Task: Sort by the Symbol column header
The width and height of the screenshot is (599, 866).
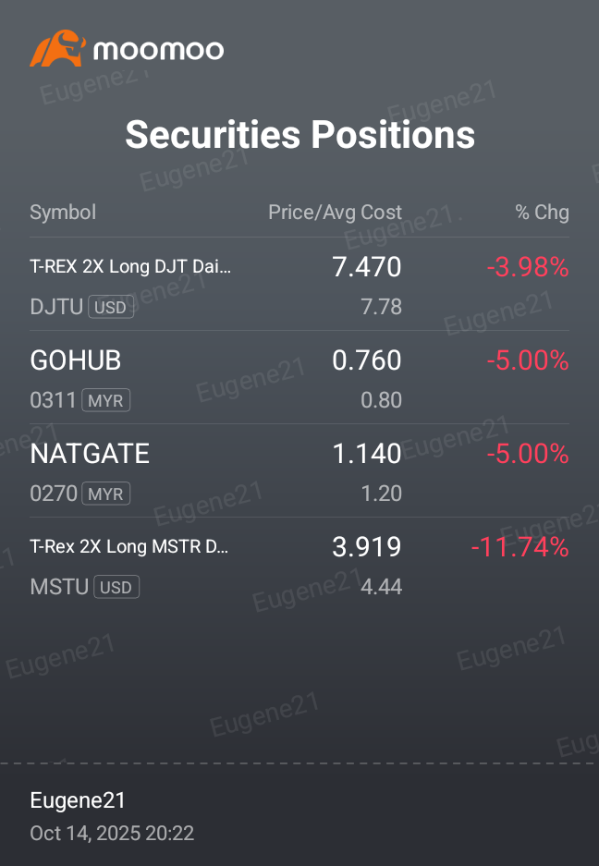Action: click(63, 213)
